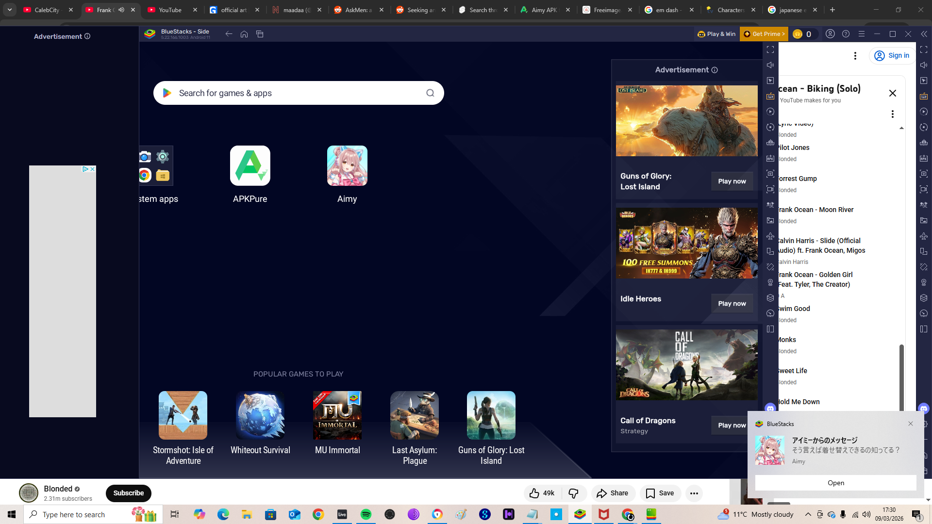Viewport: 932px width, 524px height.
Task: Open the APKPure app icon
Action: [250, 165]
